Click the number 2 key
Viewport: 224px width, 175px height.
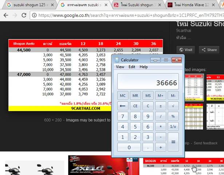click(135, 137)
